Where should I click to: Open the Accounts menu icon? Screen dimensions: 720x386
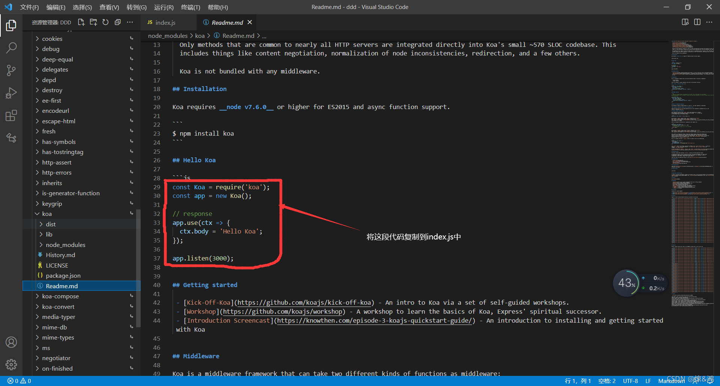11,342
